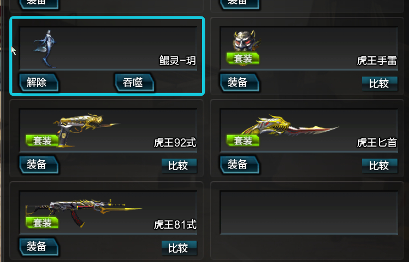The height and width of the screenshot is (262, 409).
Task: Compare the 虎王81式 rifle
Action: (x=179, y=248)
